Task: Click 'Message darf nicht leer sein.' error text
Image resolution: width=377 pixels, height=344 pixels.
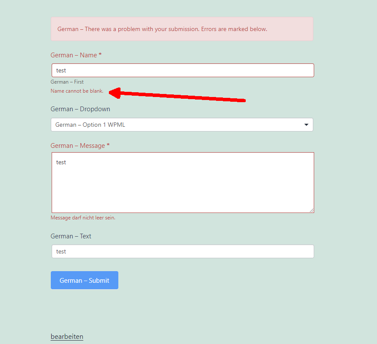Action: pos(83,218)
